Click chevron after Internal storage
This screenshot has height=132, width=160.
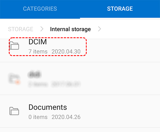tap(99, 29)
